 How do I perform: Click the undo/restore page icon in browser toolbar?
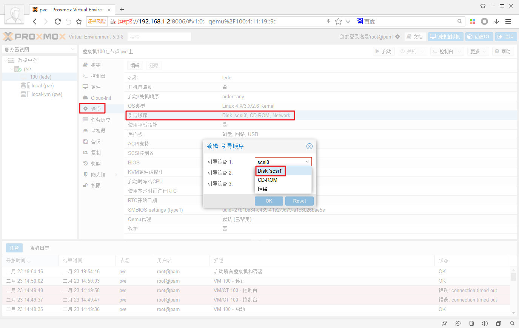point(68,22)
